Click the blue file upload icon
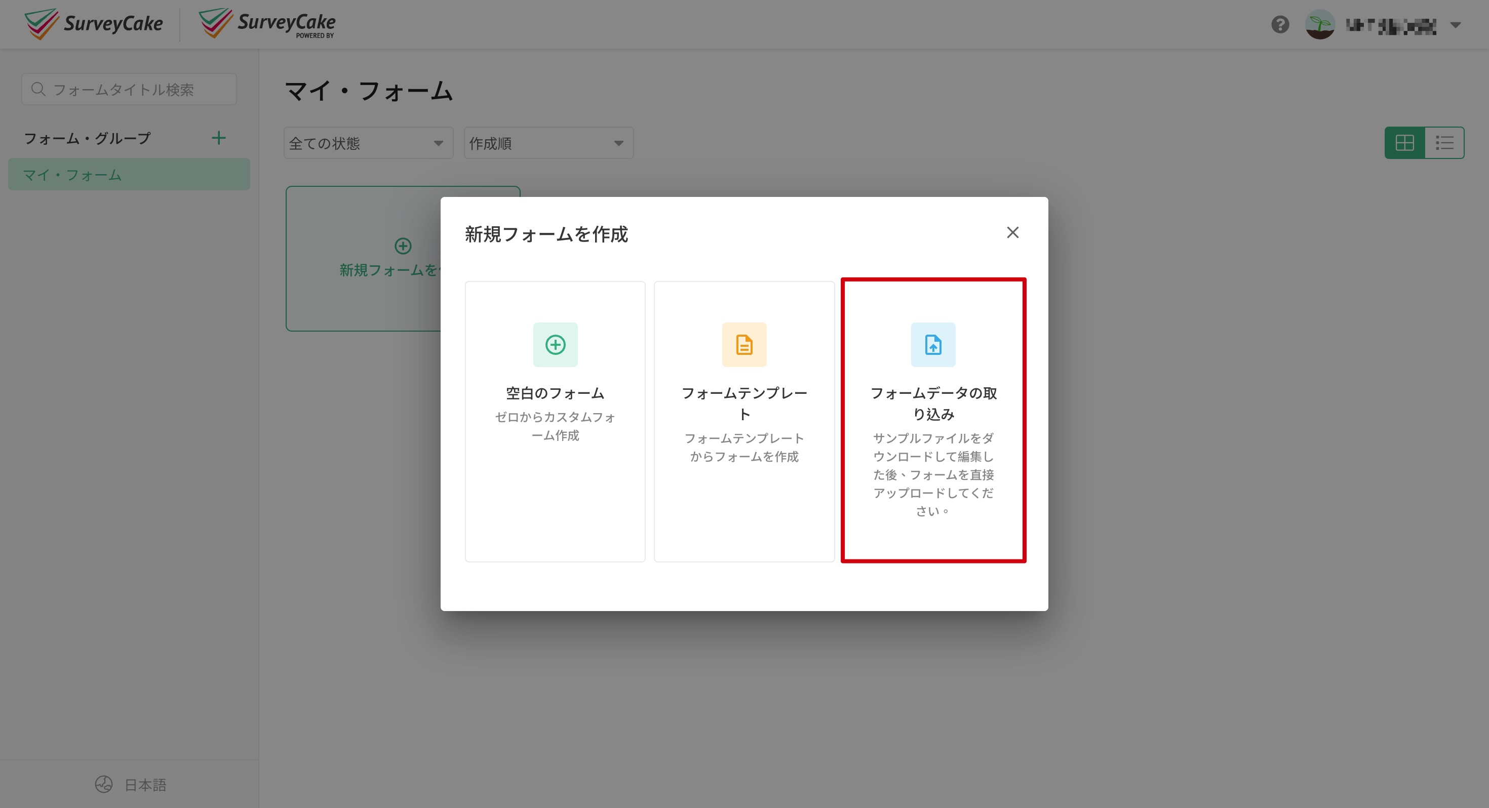This screenshot has height=808, width=1489. [933, 344]
